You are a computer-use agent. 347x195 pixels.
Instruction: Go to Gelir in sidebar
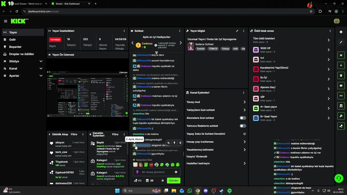coord(23,40)
